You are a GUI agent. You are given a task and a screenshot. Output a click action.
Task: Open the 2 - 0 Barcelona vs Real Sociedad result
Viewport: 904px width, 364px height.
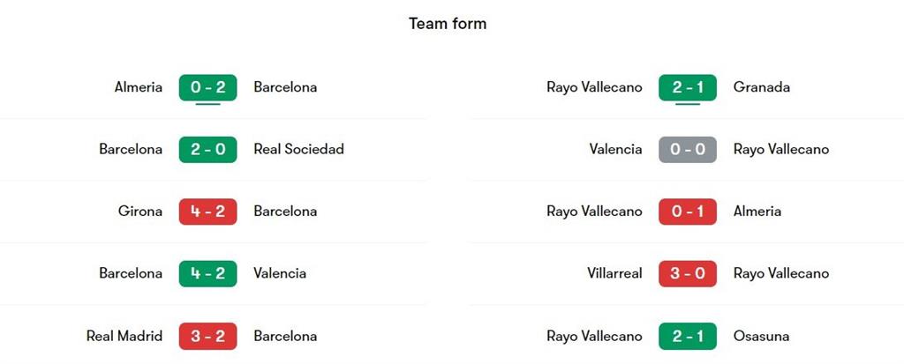207,149
